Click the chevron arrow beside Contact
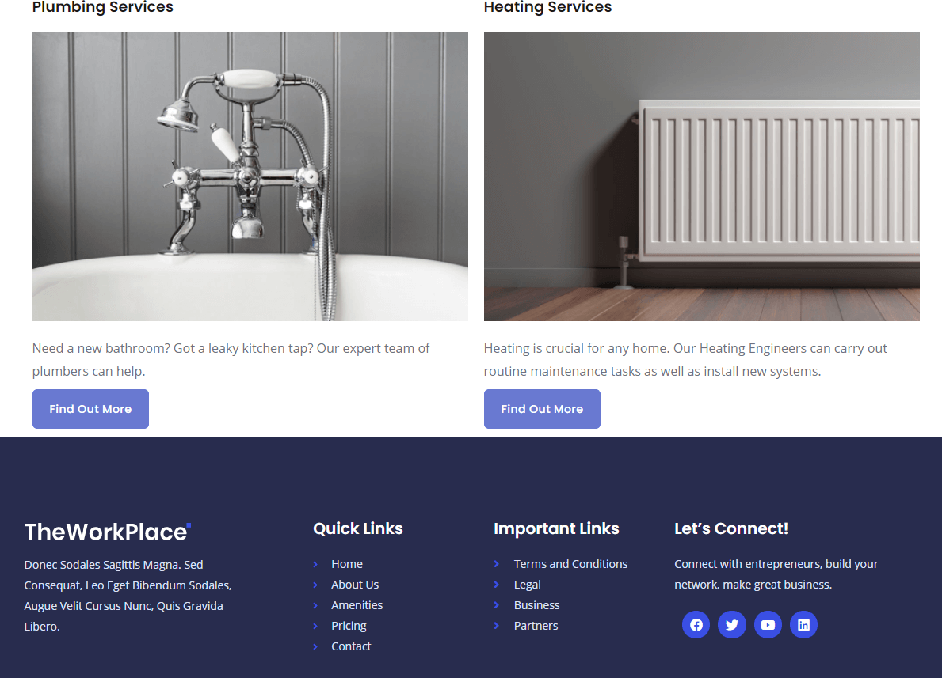Image resolution: width=942 pixels, height=678 pixels. pyautogui.click(x=315, y=646)
